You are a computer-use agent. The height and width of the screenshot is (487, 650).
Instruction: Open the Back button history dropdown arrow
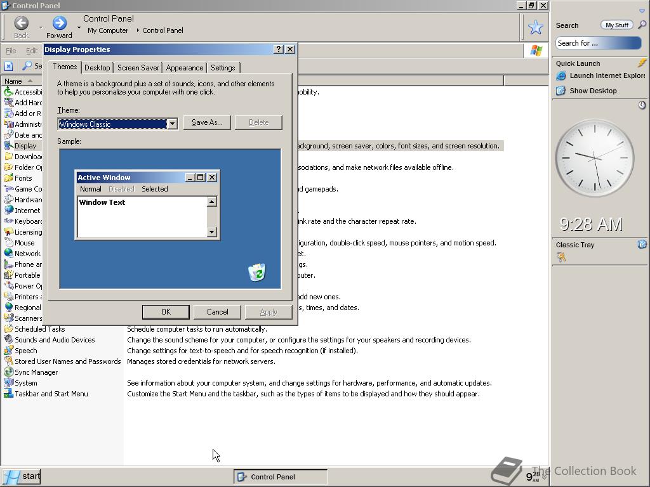[x=41, y=27]
